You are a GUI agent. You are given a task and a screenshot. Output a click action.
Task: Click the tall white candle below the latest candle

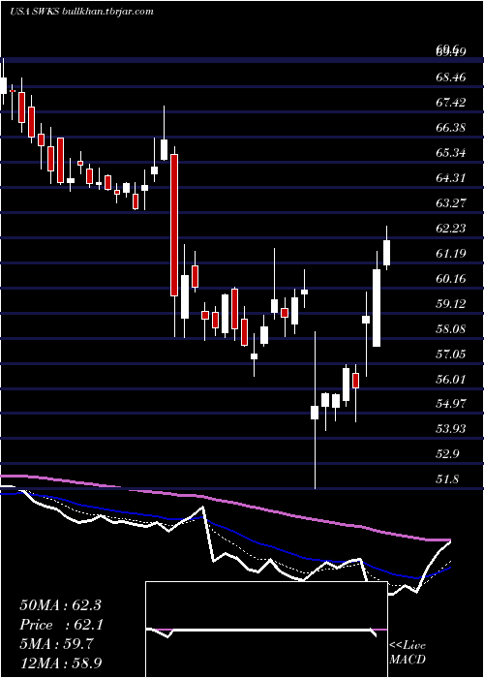tap(377, 308)
